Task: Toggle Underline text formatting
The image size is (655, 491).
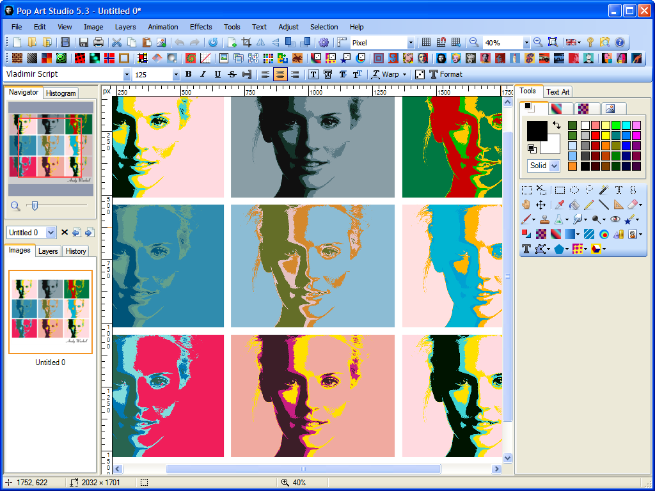Action: click(x=217, y=74)
